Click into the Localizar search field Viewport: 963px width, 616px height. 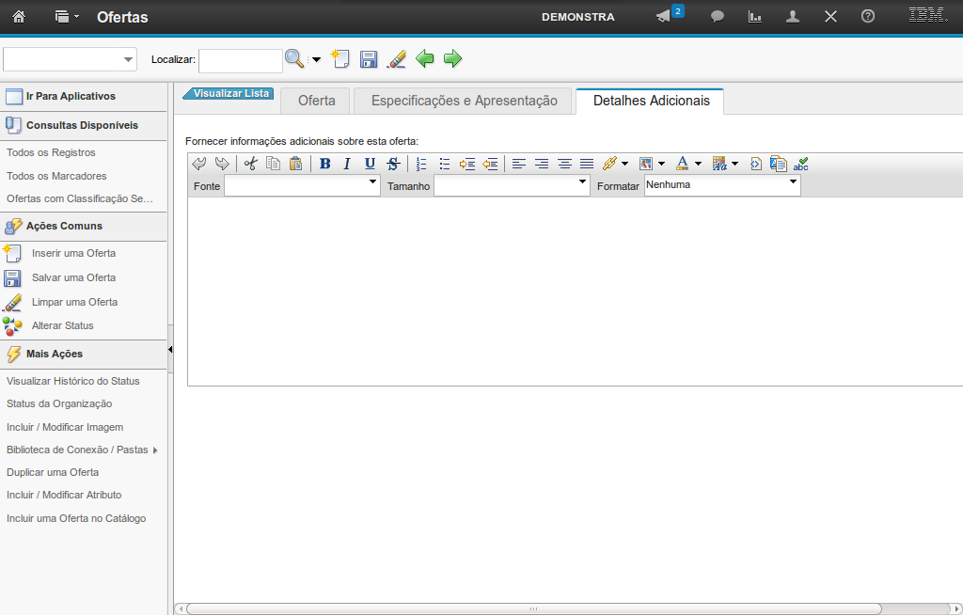240,60
